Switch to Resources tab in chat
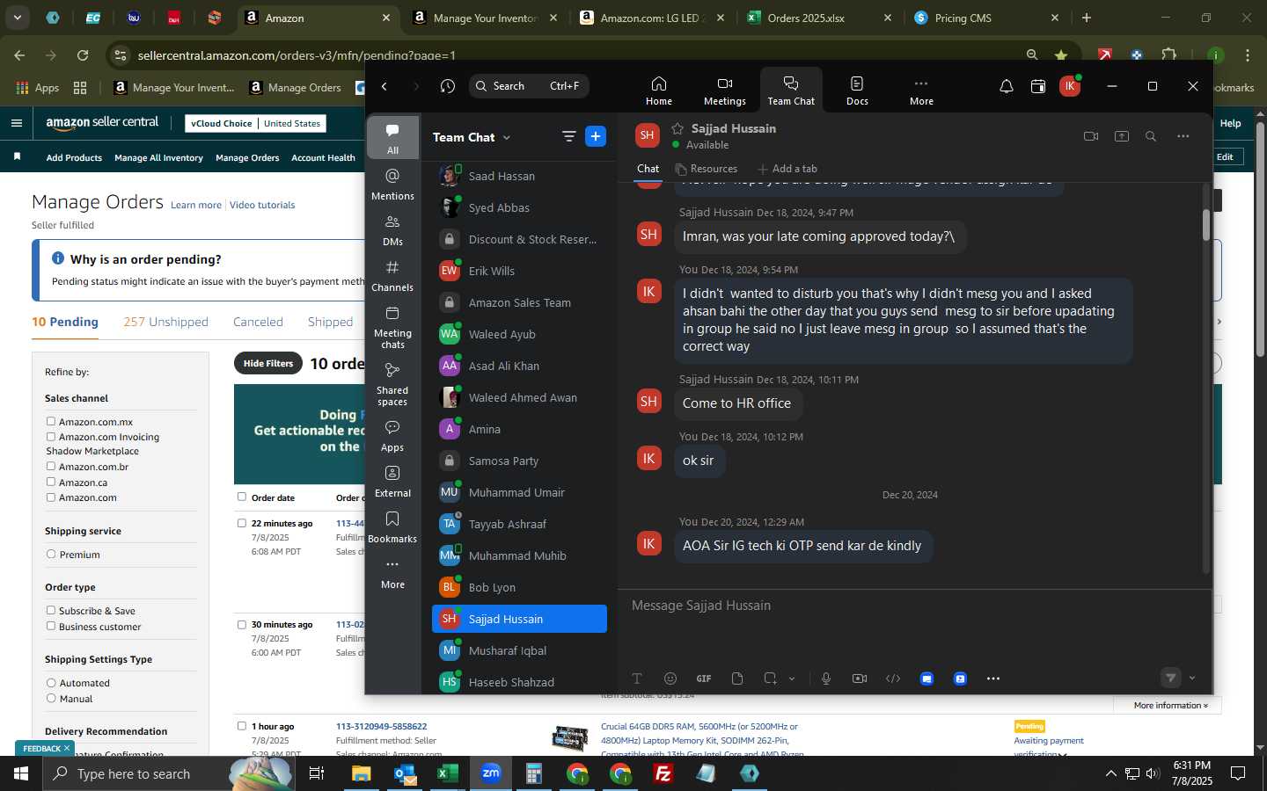This screenshot has width=1267, height=791. [706, 169]
